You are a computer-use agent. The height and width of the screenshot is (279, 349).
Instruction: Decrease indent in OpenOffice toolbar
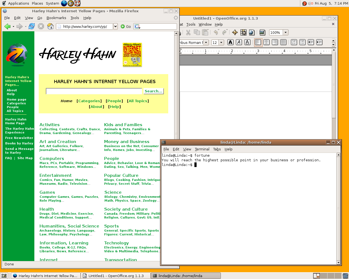[x=311, y=42]
